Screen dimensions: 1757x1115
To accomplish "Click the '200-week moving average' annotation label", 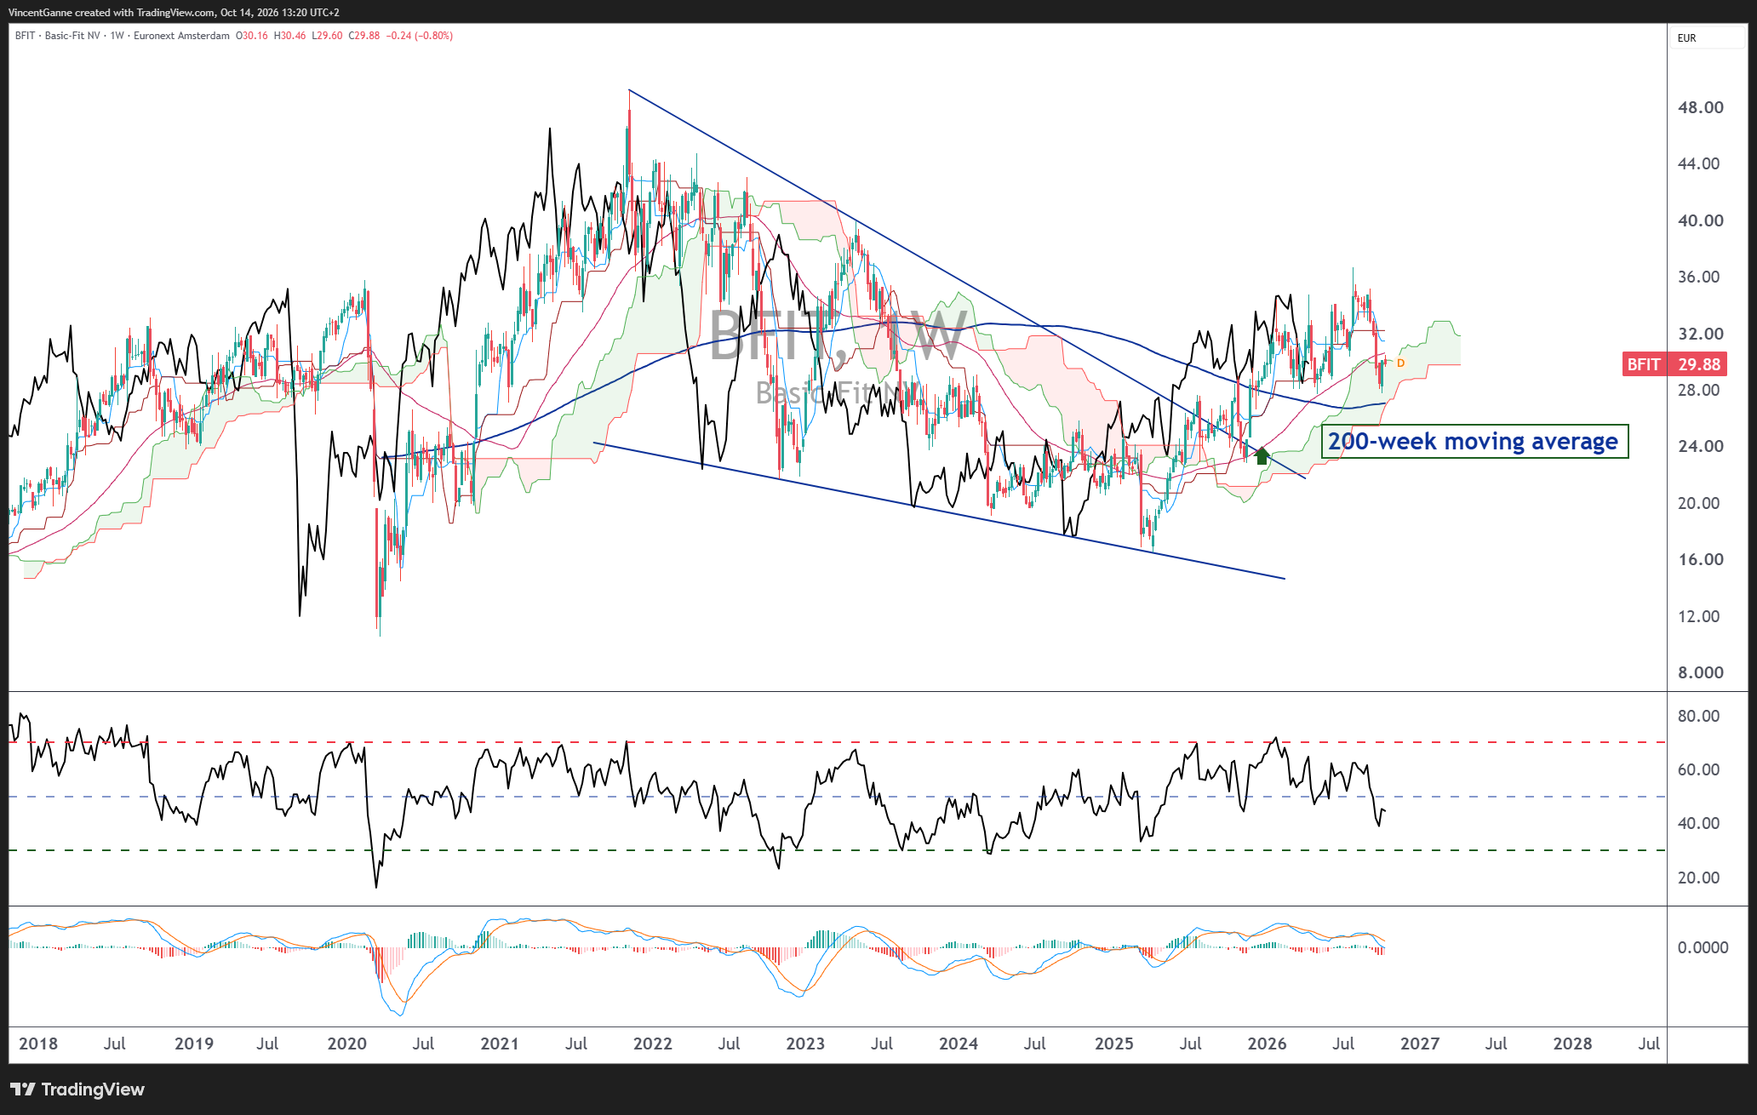I will [x=1474, y=442].
